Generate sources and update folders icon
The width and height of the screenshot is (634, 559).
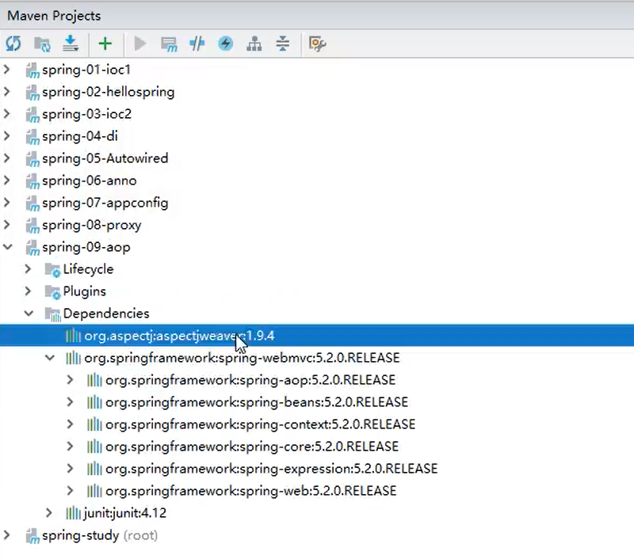(x=42, y=44)
